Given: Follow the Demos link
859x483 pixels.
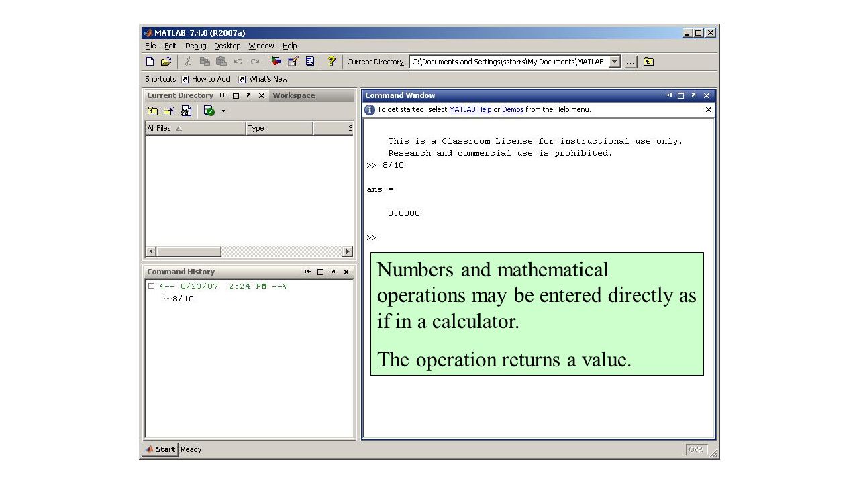Looking at the screenshot, I should tap(513, 109).
